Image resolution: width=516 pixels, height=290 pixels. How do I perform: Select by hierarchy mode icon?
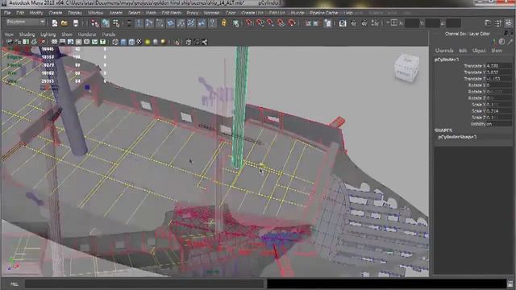click(95, 23)
